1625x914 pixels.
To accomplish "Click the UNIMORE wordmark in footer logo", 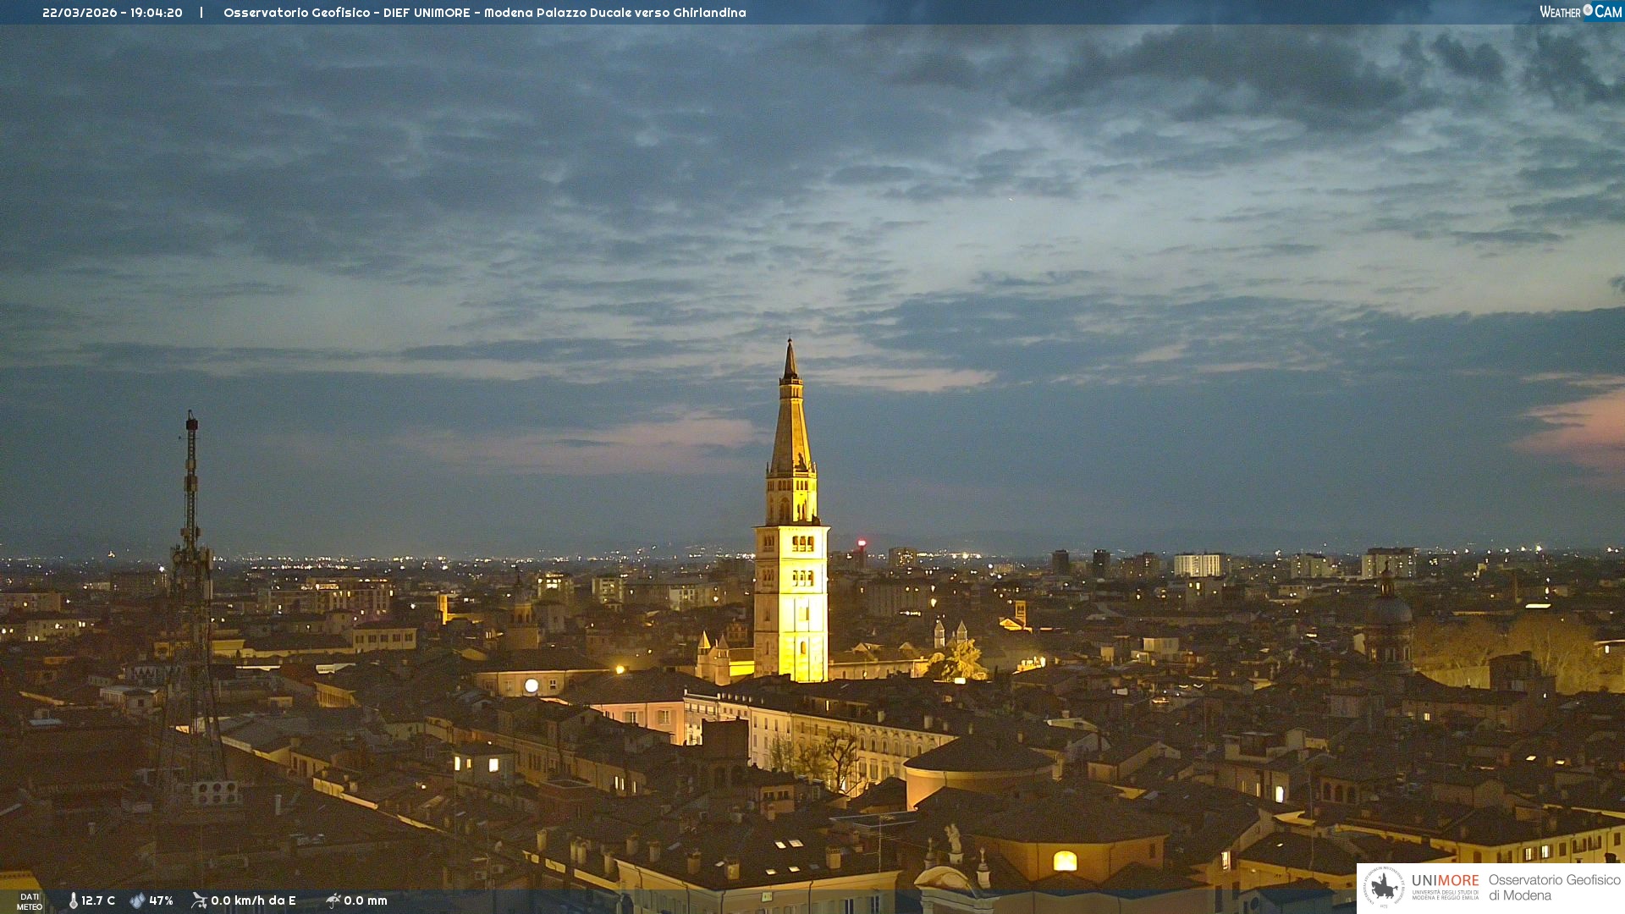I will pos(1445,881).
